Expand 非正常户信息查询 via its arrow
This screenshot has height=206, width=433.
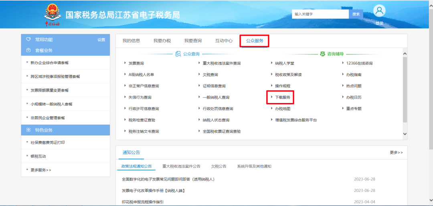click(125, 86)
